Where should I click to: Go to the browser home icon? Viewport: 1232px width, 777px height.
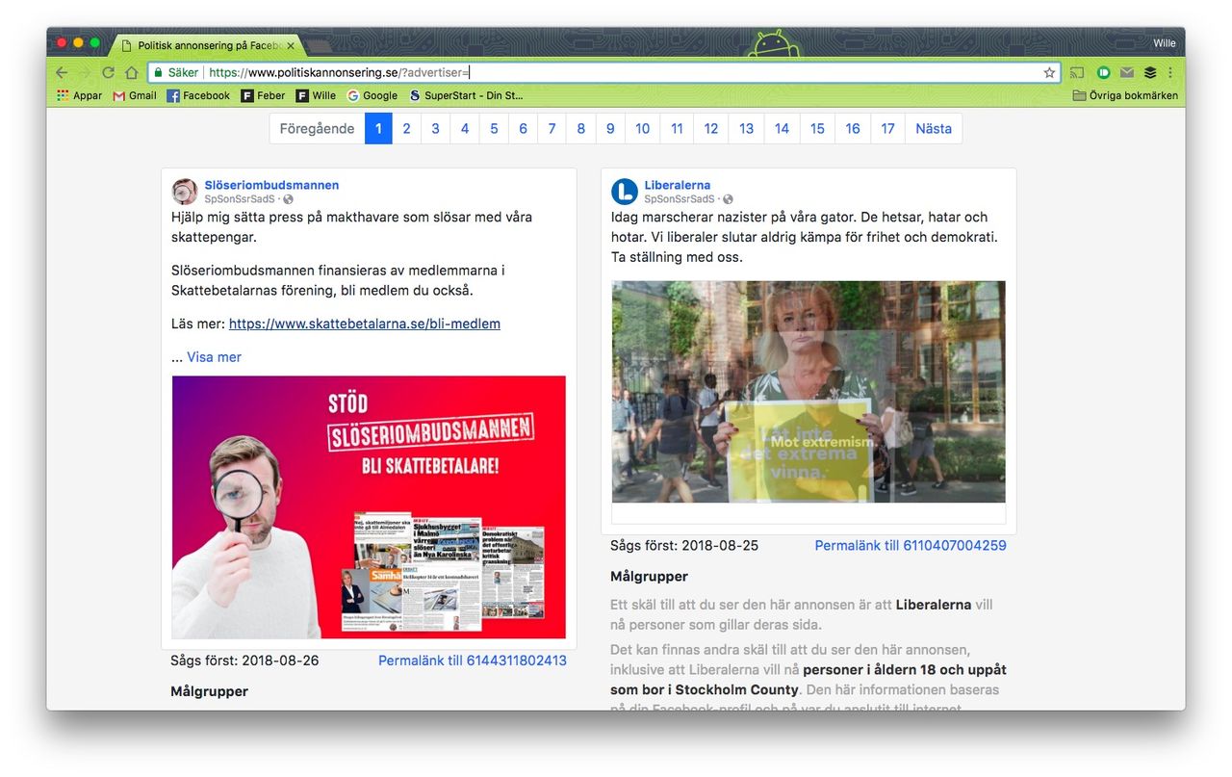click(131, 72)
